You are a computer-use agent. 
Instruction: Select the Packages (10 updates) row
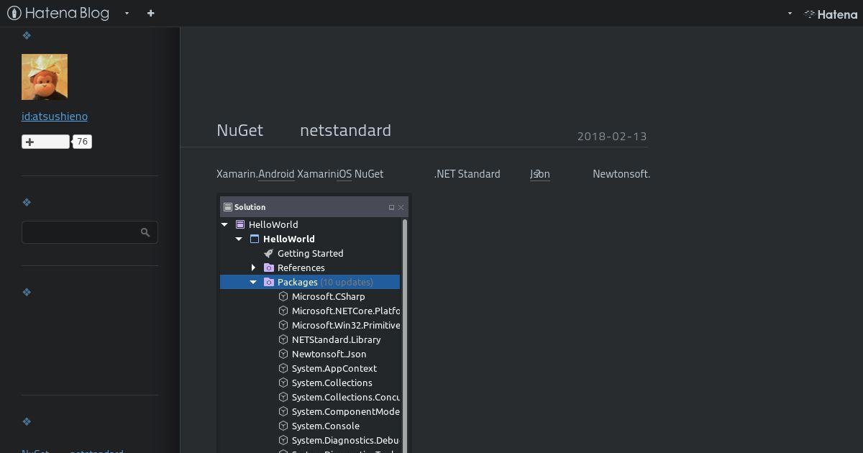310,282
